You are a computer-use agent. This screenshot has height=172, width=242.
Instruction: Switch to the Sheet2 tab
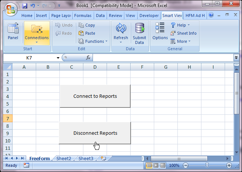pos(64,159)
